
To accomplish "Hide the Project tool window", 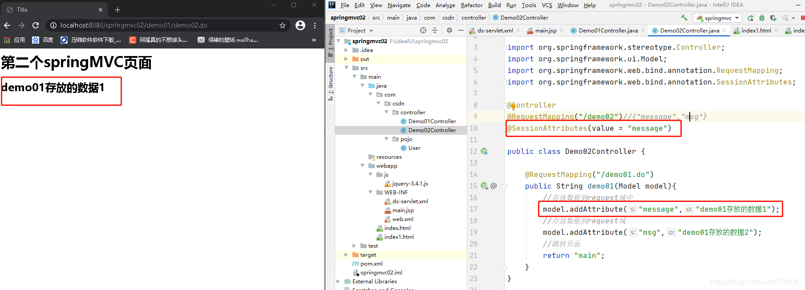I will [x=461, y=30].
